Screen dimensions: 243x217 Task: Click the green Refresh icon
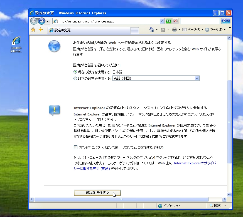(168, 21)
